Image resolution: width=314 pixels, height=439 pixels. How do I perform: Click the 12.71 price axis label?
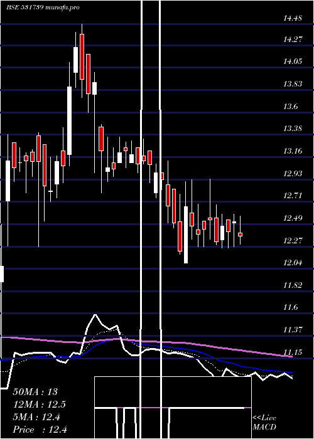pyautogui.click(x=293, y=196)
